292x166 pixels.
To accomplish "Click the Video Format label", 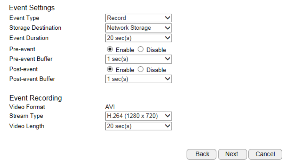I will click(x=27, y=107).
